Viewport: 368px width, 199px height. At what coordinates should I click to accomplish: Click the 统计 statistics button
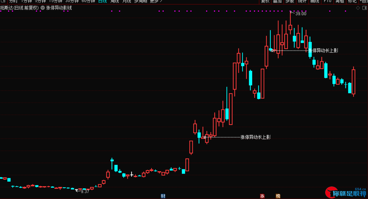coord(302,1)
